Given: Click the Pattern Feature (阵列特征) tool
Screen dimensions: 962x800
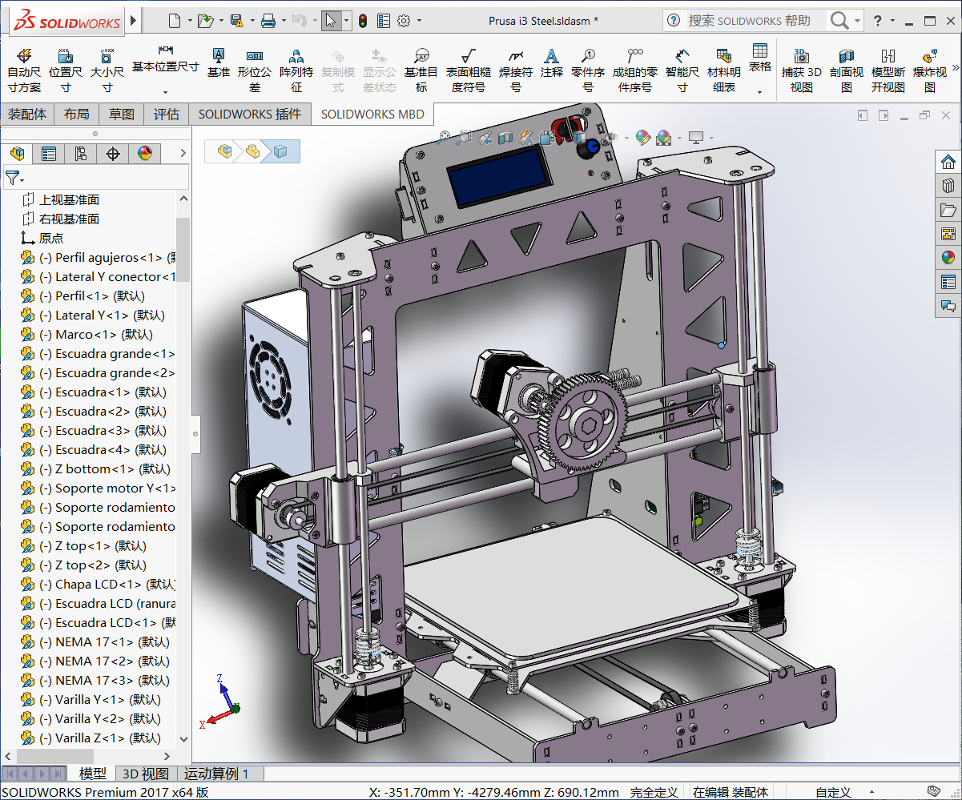Looking at the screenshot, I should pos(296,70).
